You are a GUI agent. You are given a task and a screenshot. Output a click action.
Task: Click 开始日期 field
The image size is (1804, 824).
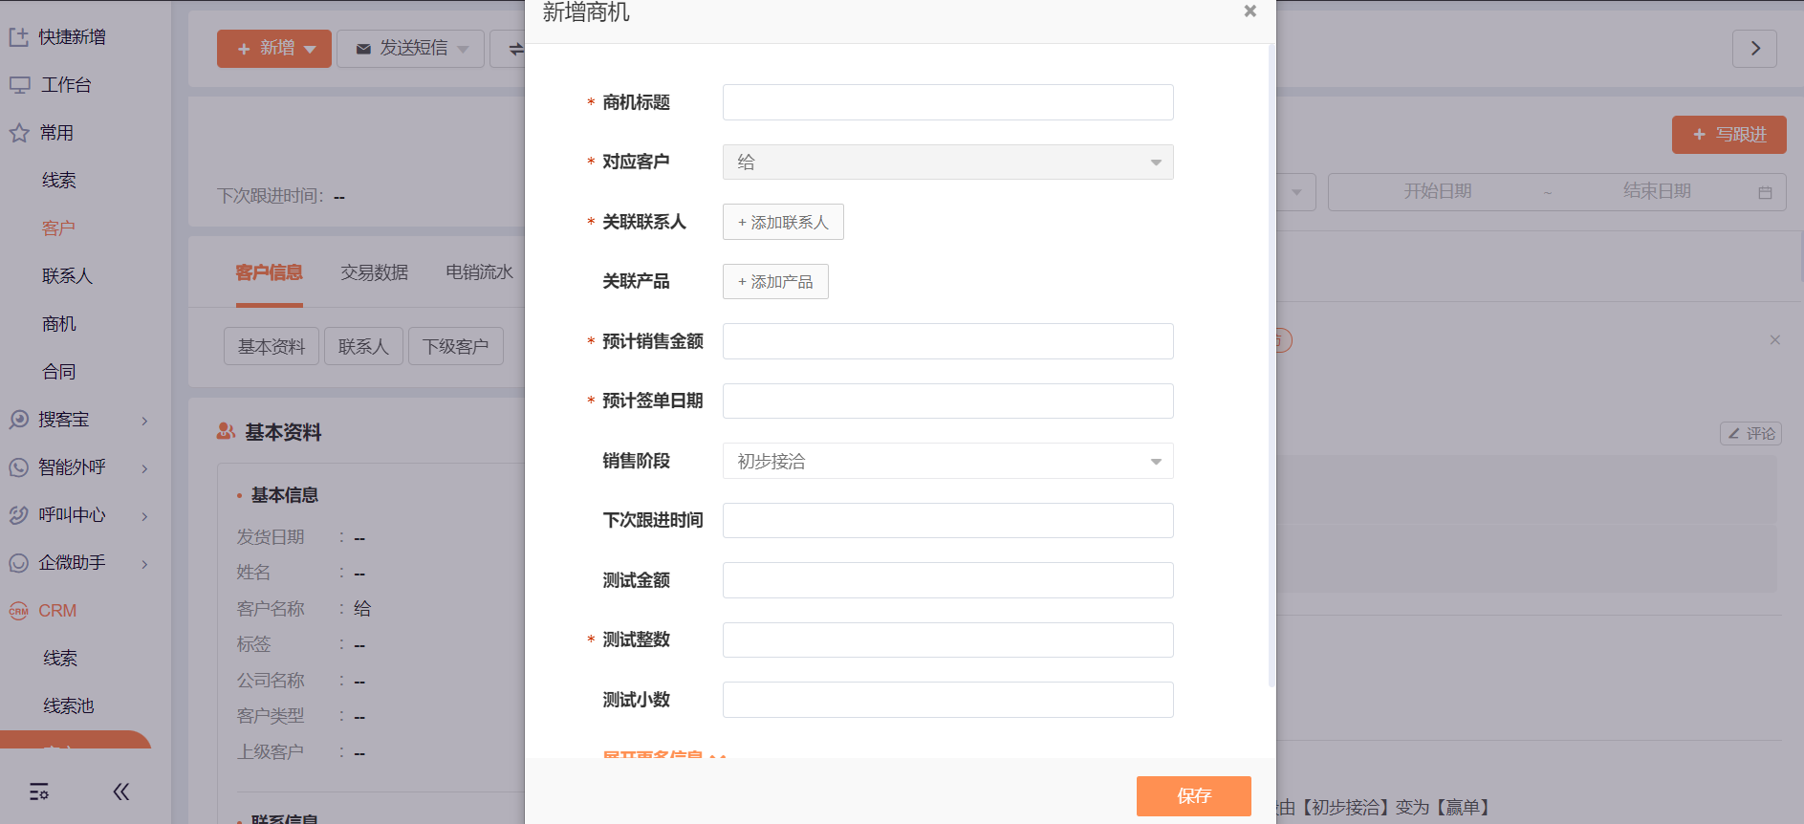(1437, 191)
